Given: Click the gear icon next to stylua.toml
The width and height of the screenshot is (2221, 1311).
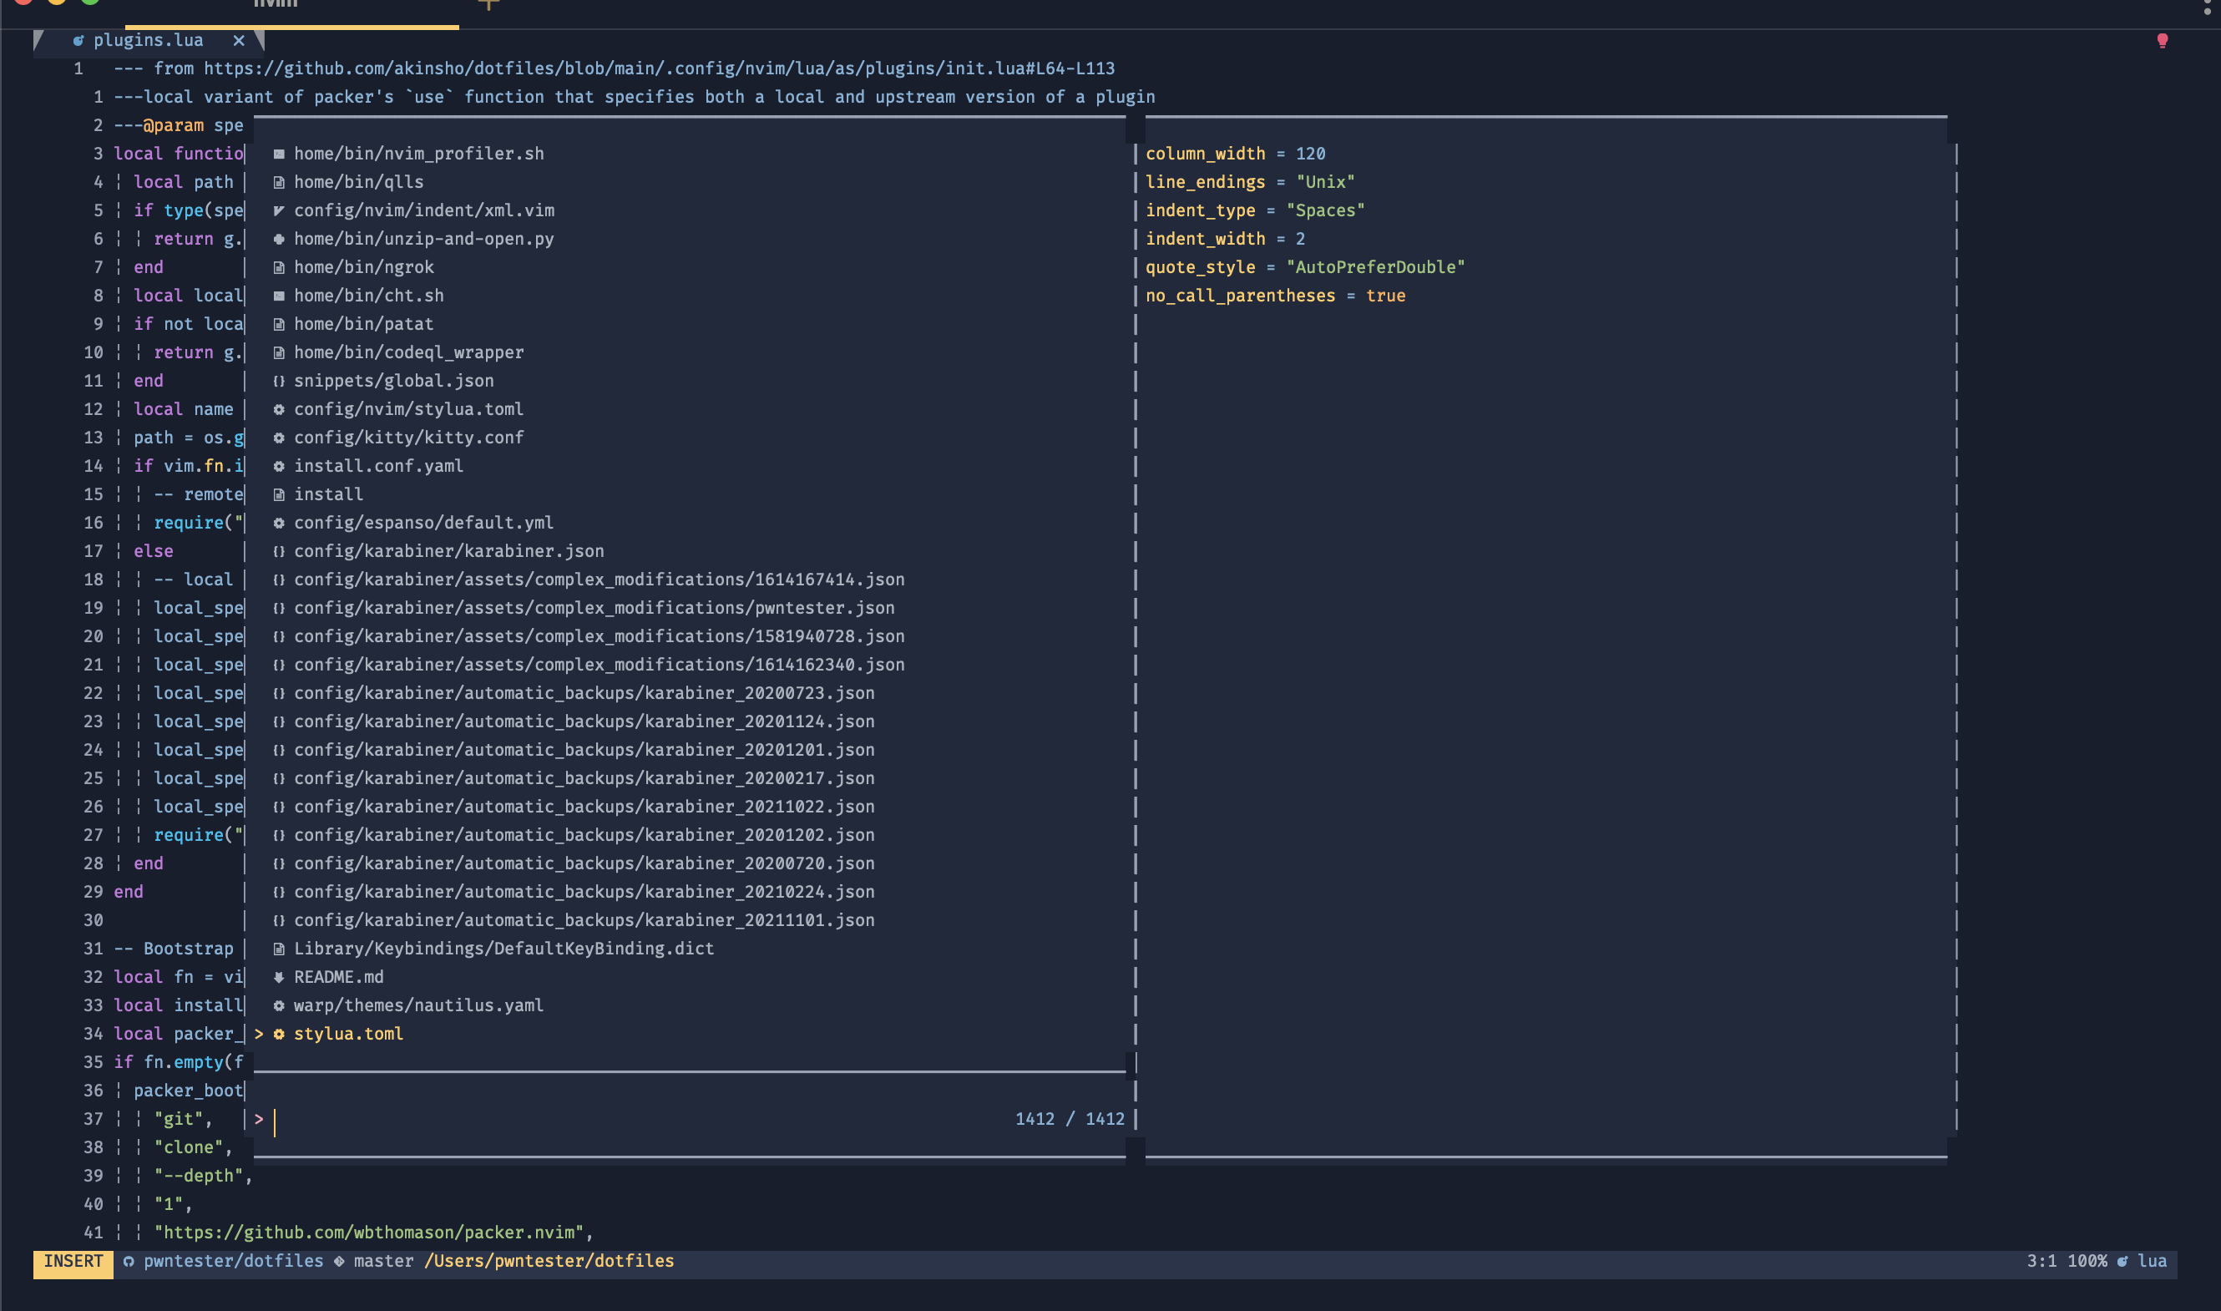Looking at the screenshot, I should pos(278,1034).
